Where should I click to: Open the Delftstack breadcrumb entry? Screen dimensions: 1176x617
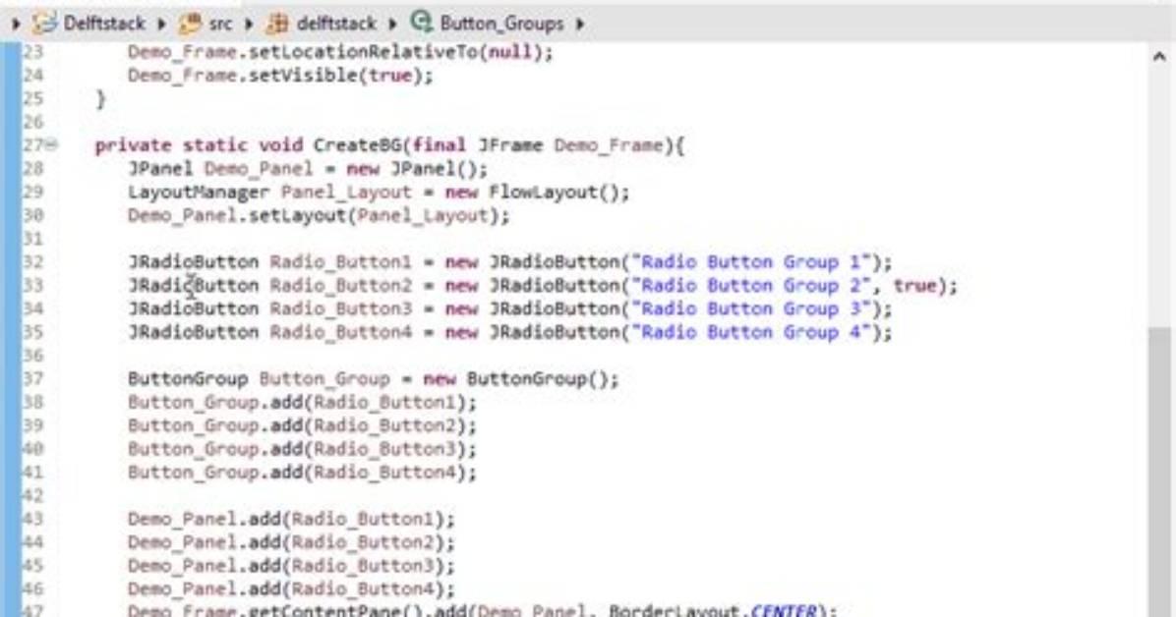(x=103, y=24)
